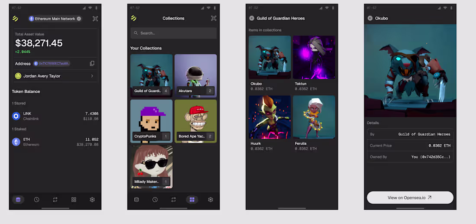Open collections grid tab on home screen
Image resolution: width=476 pixels, height=224 pixels.
(74, 200)
